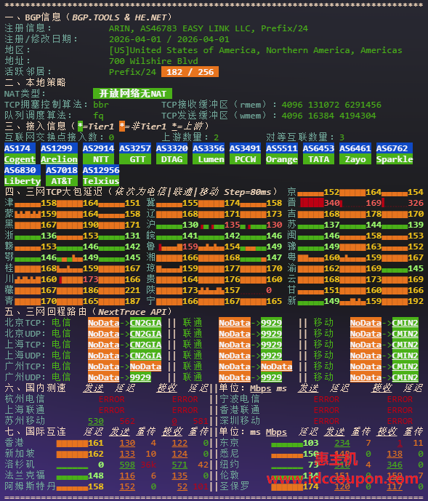Click the 'AS5511' badge
This screenshot has height=501, width=428.
tap(282, 148)
